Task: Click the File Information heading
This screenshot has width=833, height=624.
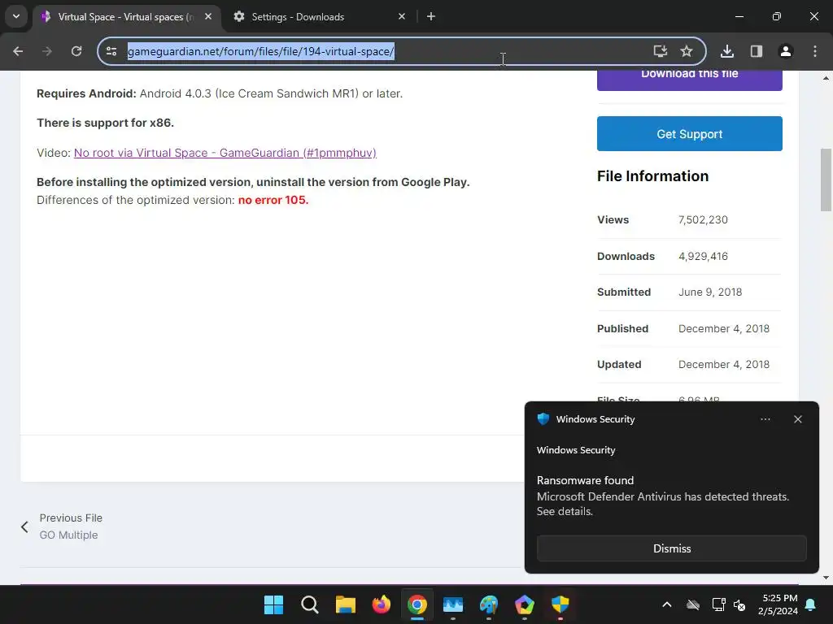Action: click(652, 176)
